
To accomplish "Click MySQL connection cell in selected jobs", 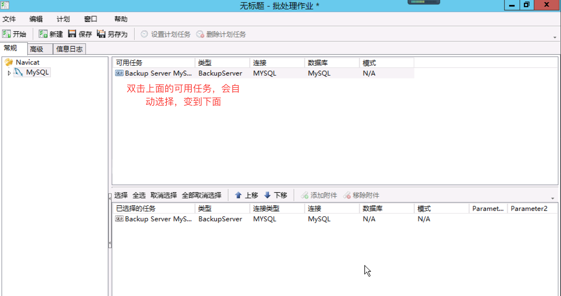I will click(319, 219).
